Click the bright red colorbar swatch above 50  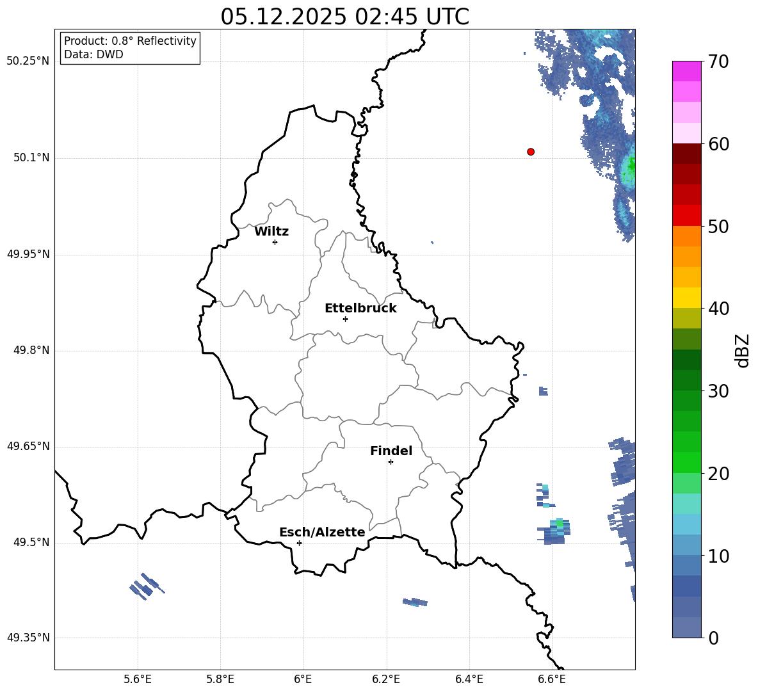click(686, 216)
